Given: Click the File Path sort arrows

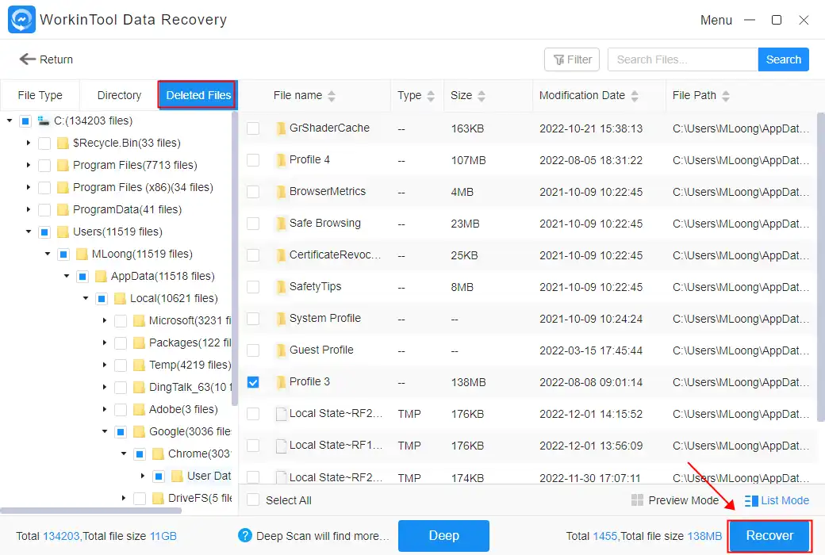Looking at the screenshot, I should tap(726, 96).
